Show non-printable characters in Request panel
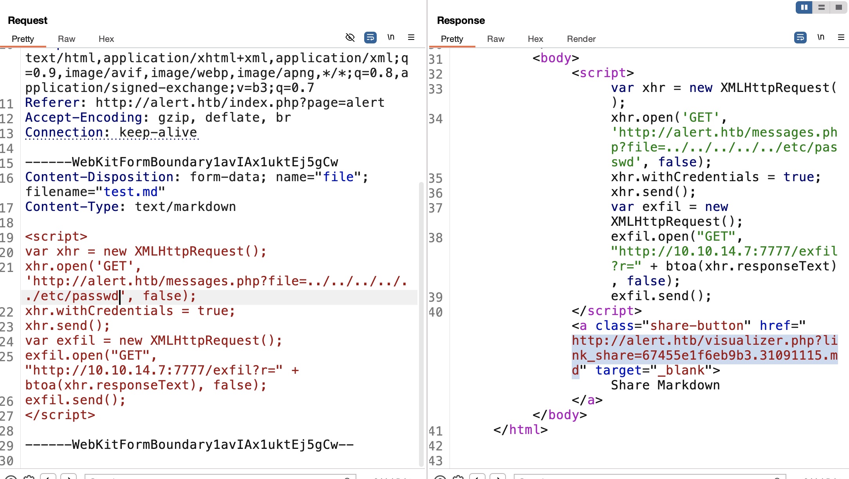 pyautogui.click(x=390, y=38)
